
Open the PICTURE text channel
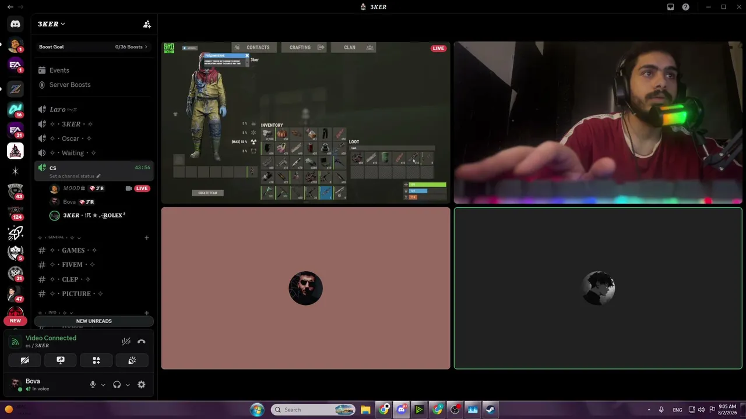pyautogui.click(x=94, y=294)
